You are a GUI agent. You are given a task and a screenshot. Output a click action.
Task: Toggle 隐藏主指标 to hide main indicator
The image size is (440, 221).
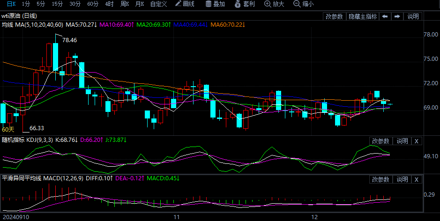pyautogui.click(x=363, y=16)
